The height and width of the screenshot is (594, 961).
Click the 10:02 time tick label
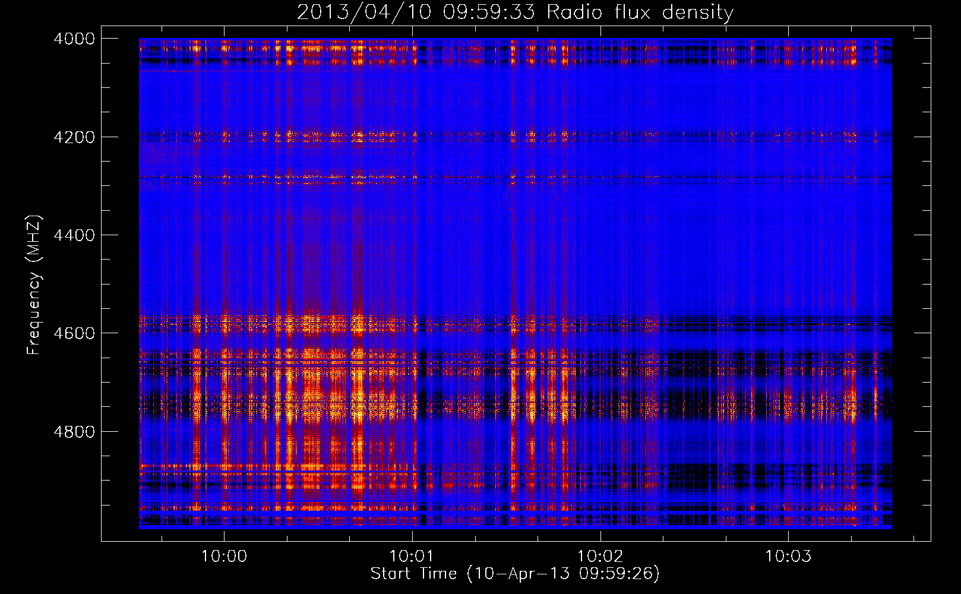coord(600,556)
